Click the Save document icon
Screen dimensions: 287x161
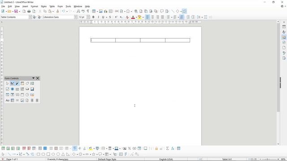coord(16,11)
